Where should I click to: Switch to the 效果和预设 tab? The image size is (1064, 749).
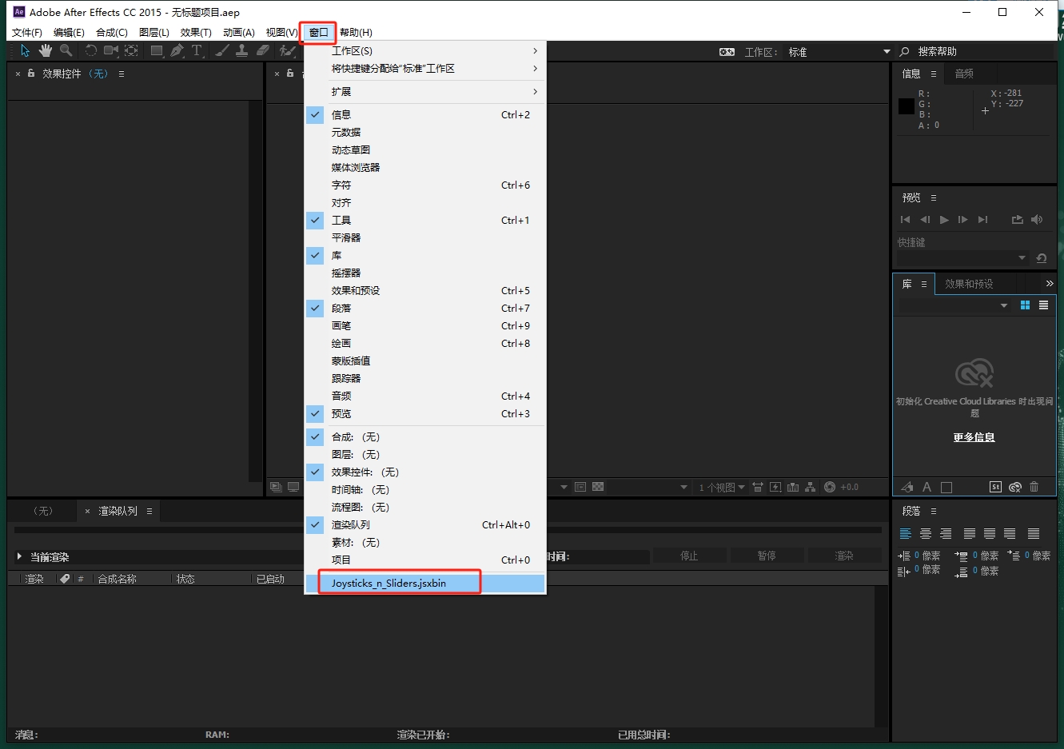tap(969, 284)
